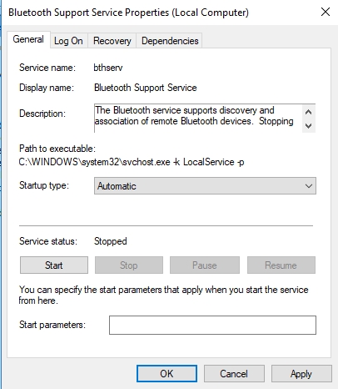Viewport: 338px width, 389px height.
Task: Click the dialog title bar text
Action: (x=128, y=13)
